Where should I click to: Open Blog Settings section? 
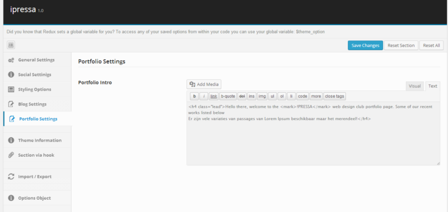click(x=38, y=104)
